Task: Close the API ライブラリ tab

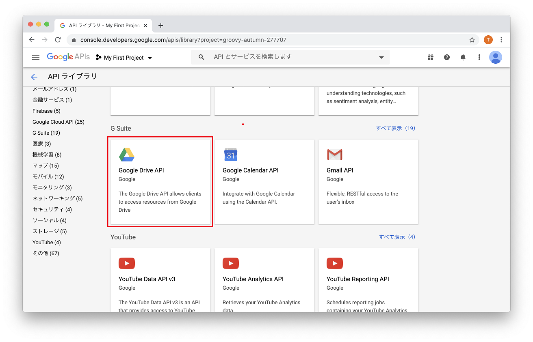Action: click(145, 26)
